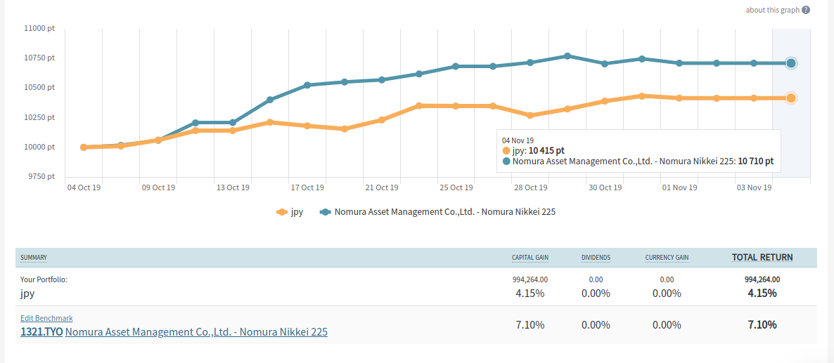Click the highlighted orange jpy end marker
The image size is (834, 363).
tap(791, 98)
